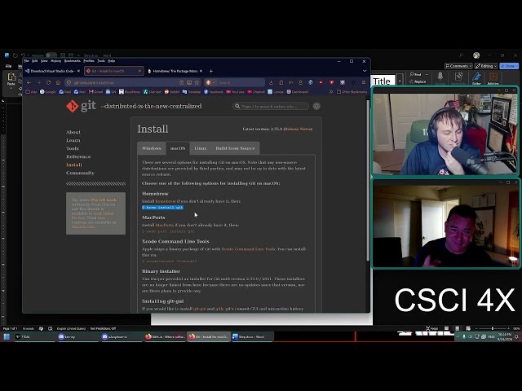522x391 pixels.
Task: Open Word Add-ins icon
Action: tap(493, 78)
